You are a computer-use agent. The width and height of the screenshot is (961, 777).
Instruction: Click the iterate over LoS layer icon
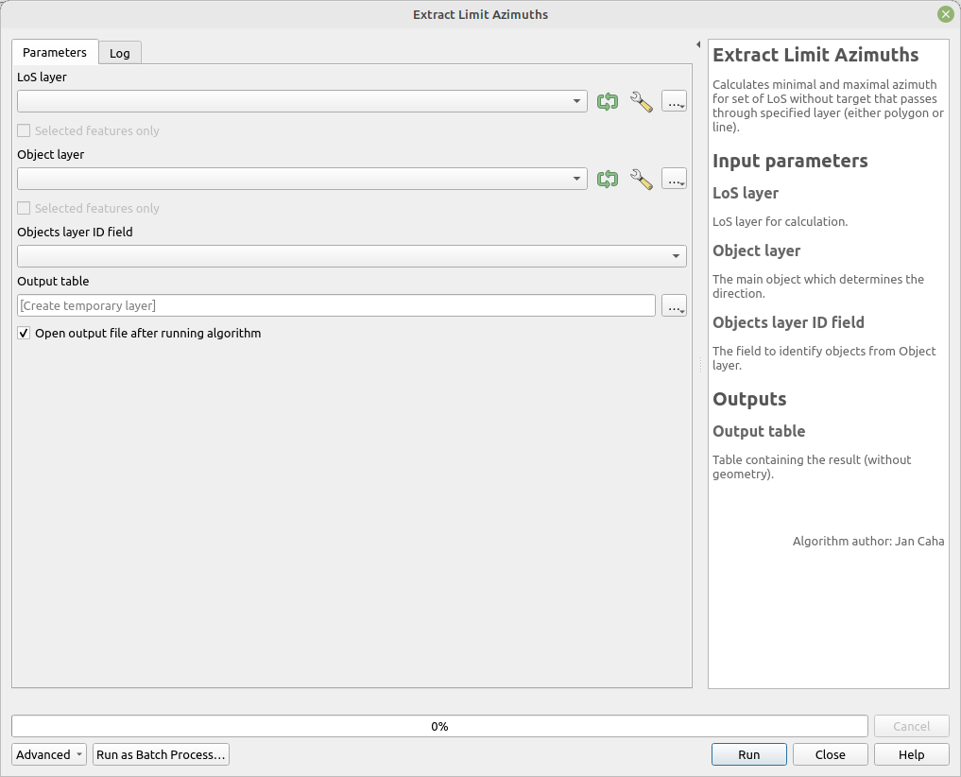(608, 101)
